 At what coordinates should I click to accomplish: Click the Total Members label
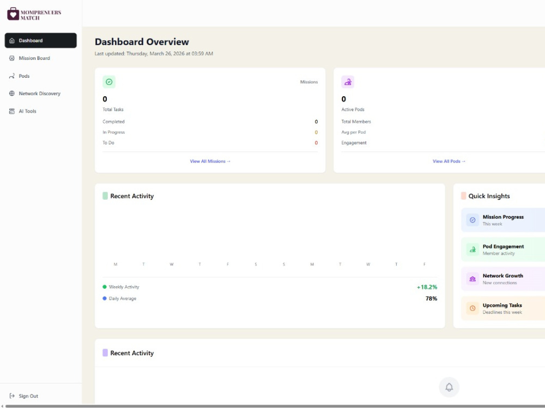point(356,122)
